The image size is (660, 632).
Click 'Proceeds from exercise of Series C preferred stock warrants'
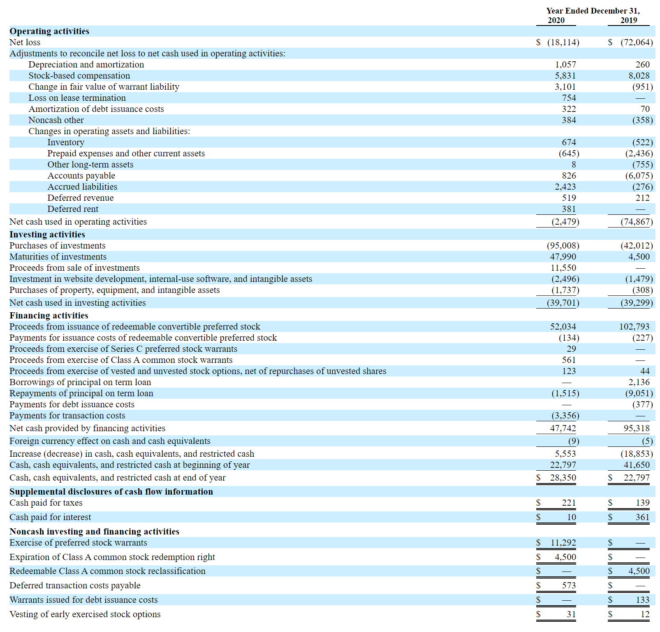[x=123, y=349]
